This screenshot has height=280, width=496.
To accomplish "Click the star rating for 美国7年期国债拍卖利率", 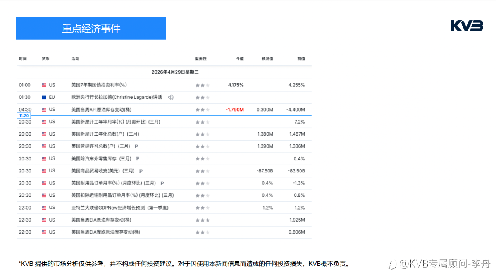I will pos(202,85).
